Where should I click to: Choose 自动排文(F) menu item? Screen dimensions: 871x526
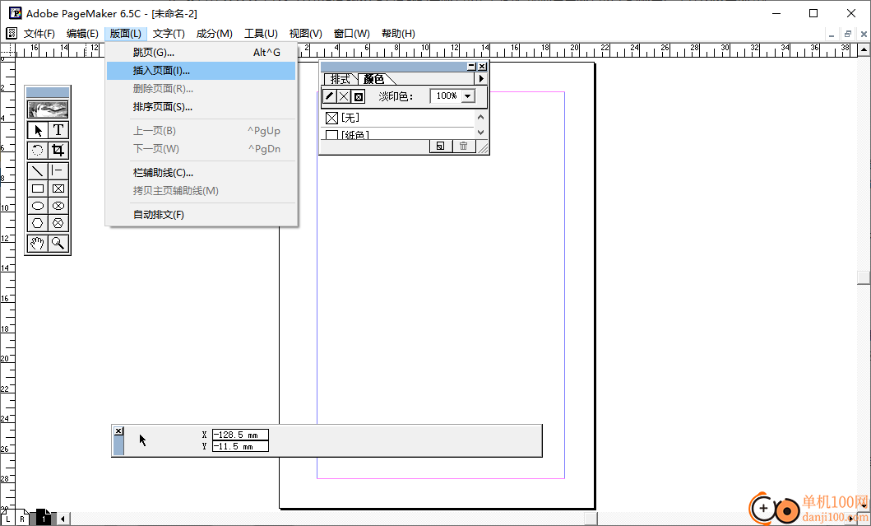(201, 215)
